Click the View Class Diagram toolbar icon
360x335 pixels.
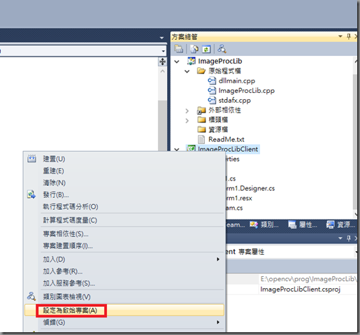pos(222,49)
